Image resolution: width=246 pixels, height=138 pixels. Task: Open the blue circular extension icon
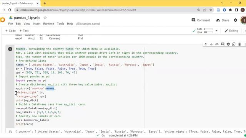tap(224, 10)
